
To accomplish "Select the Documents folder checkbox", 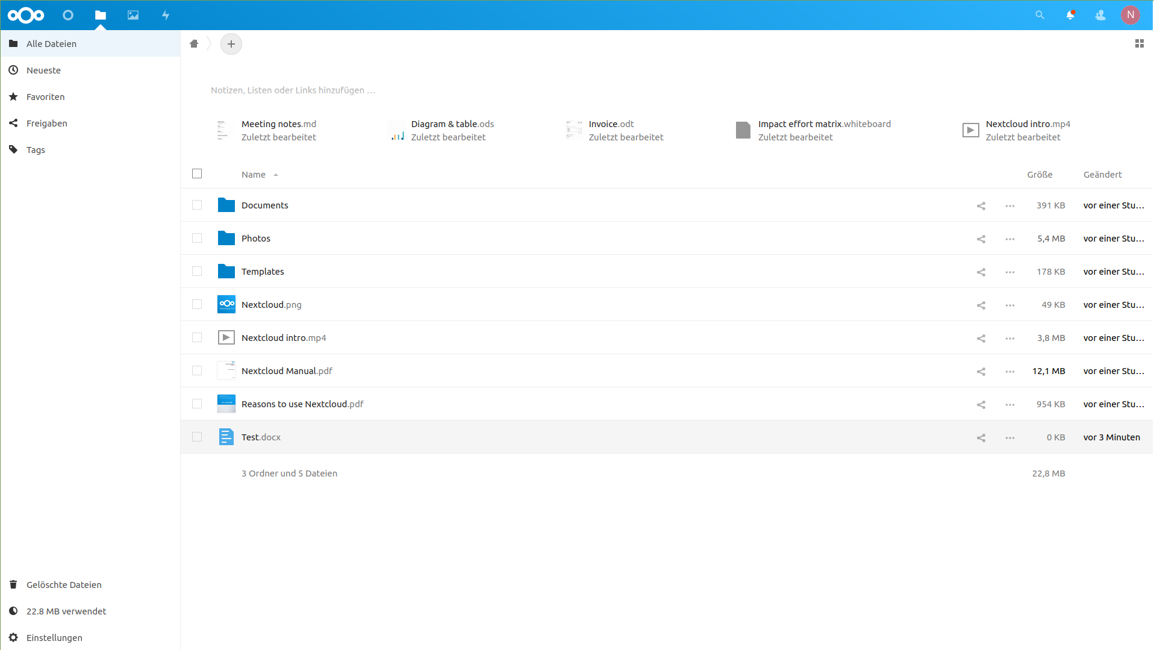I will 197,205.
